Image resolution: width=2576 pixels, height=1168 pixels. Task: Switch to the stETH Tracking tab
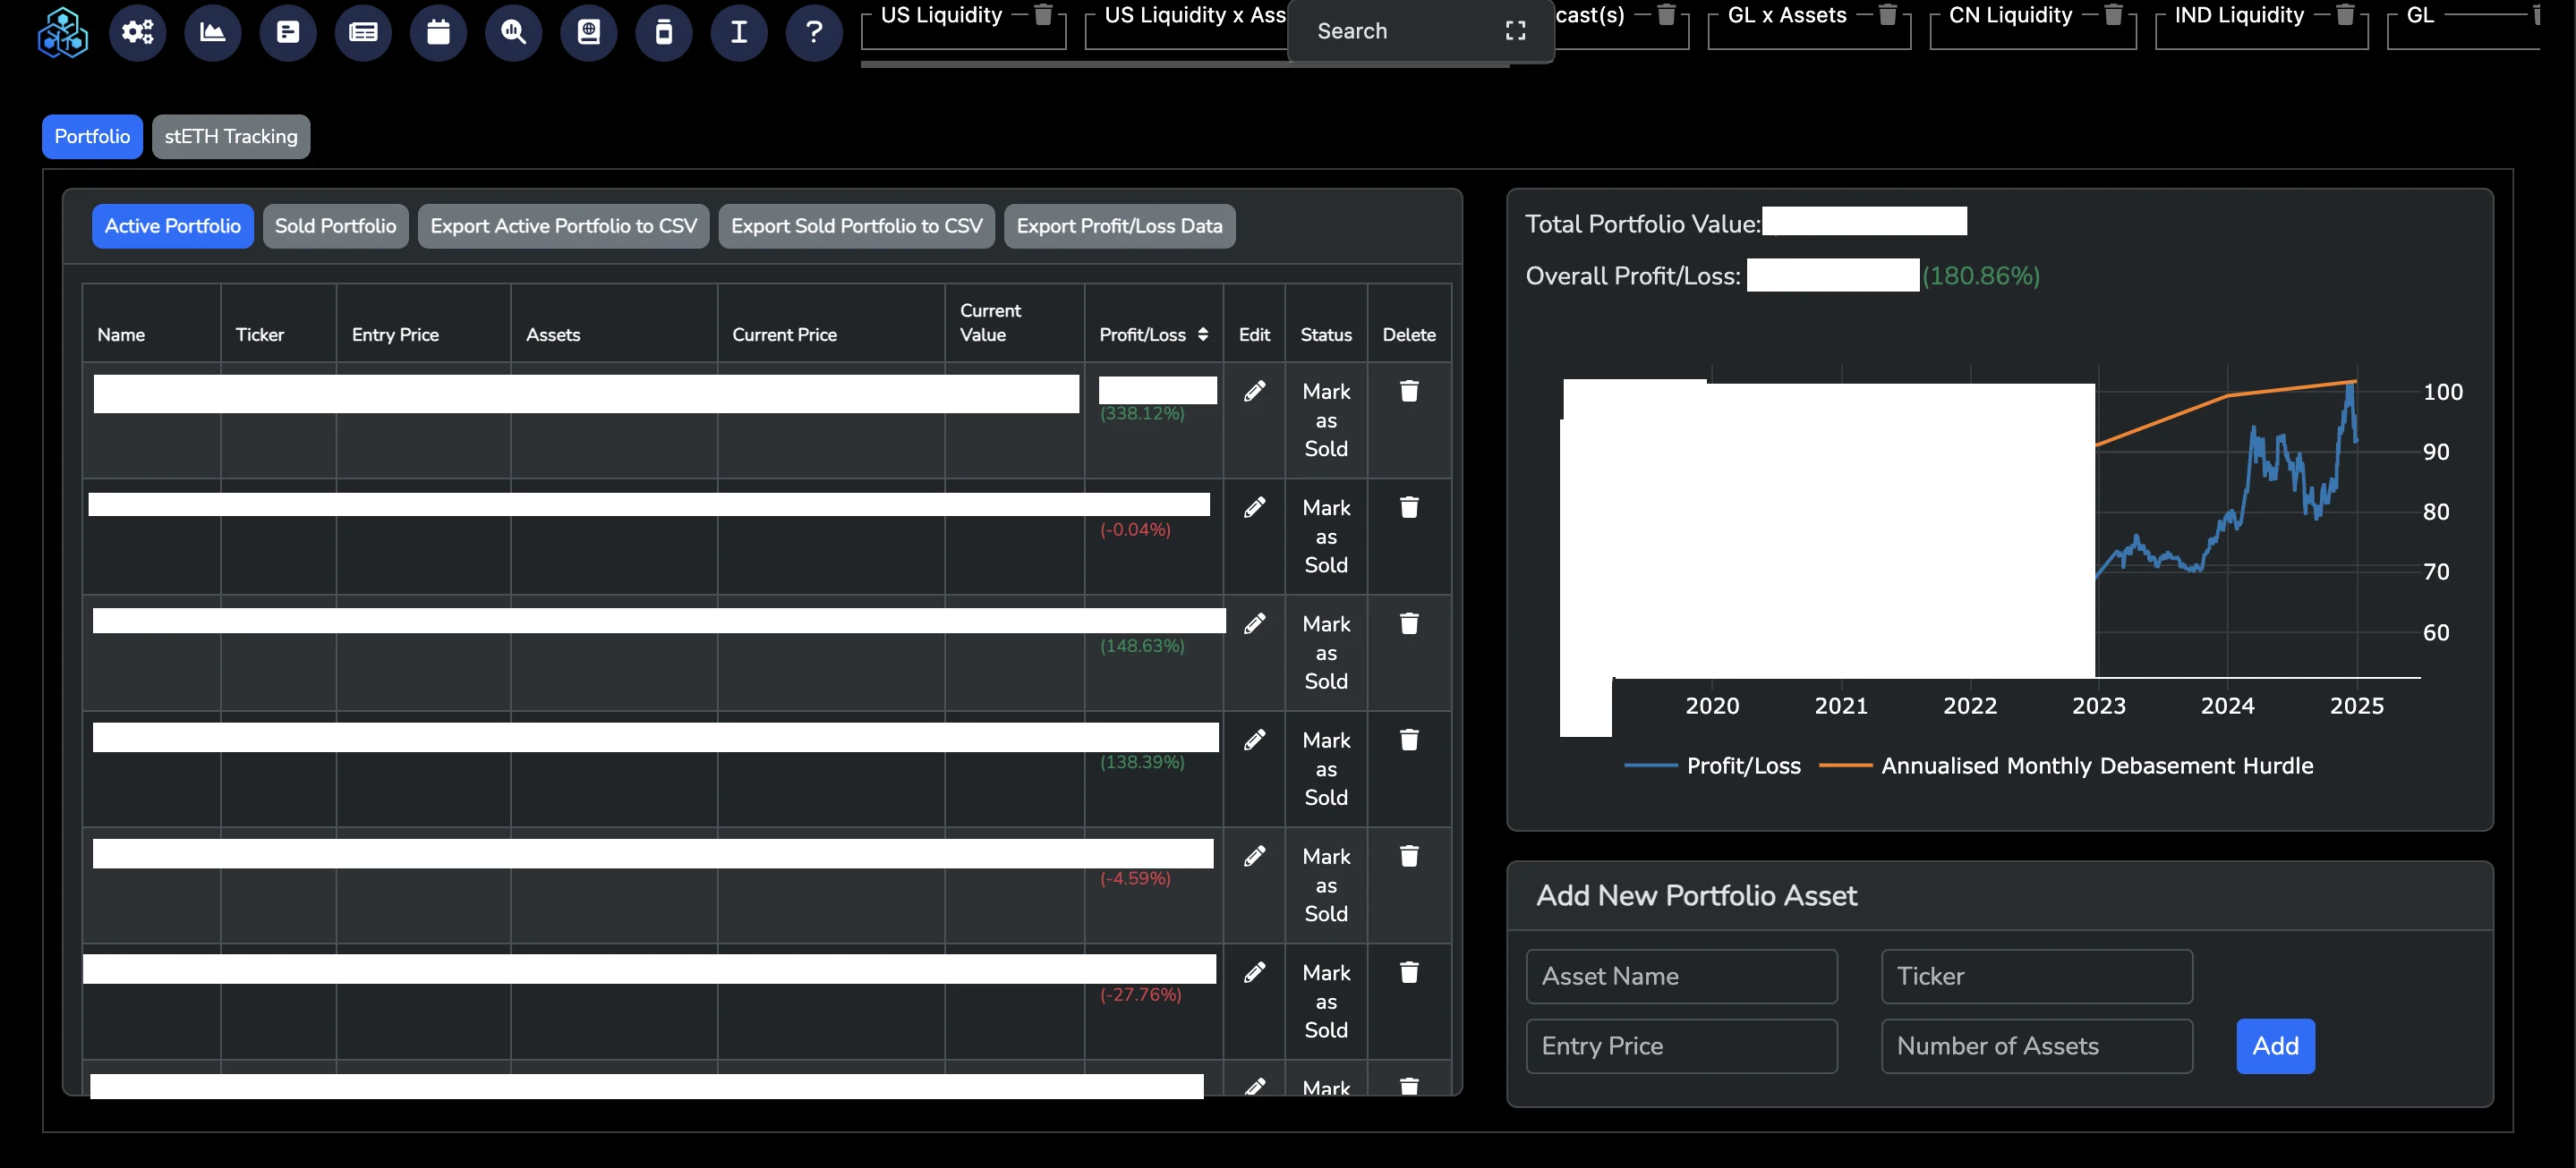[x=231, y=137]
